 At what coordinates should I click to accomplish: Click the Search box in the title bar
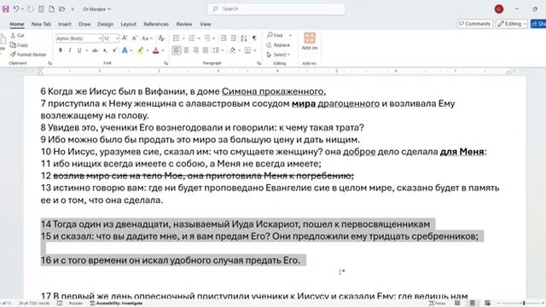(276, 9)
